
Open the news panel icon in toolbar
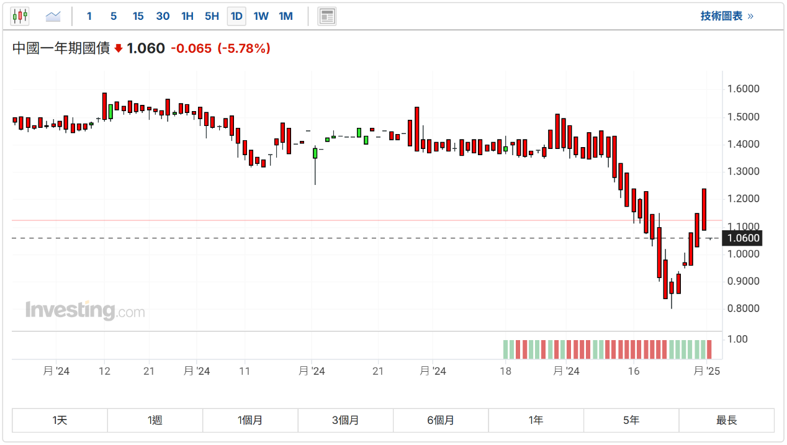(327, 16)
